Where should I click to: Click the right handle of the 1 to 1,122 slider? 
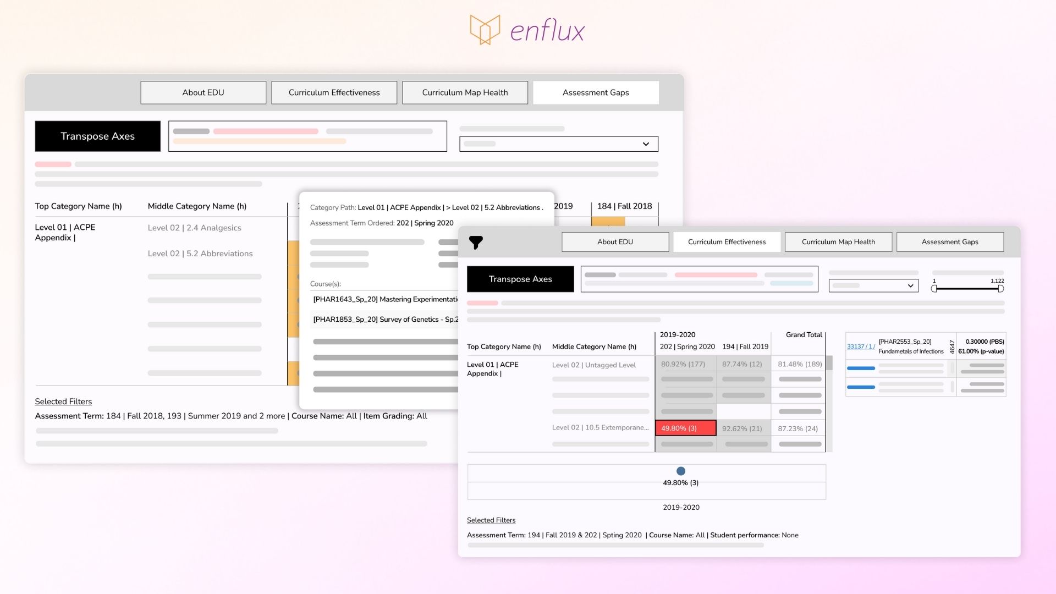coord(1001,288)
